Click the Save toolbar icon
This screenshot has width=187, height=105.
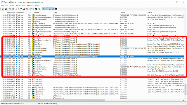[6, 9]
